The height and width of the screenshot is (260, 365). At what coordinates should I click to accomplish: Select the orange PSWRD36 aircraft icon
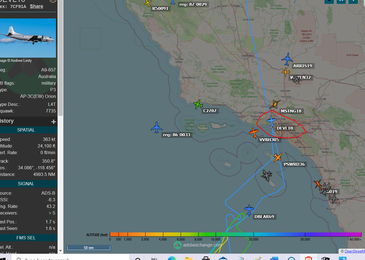point(277,157)
